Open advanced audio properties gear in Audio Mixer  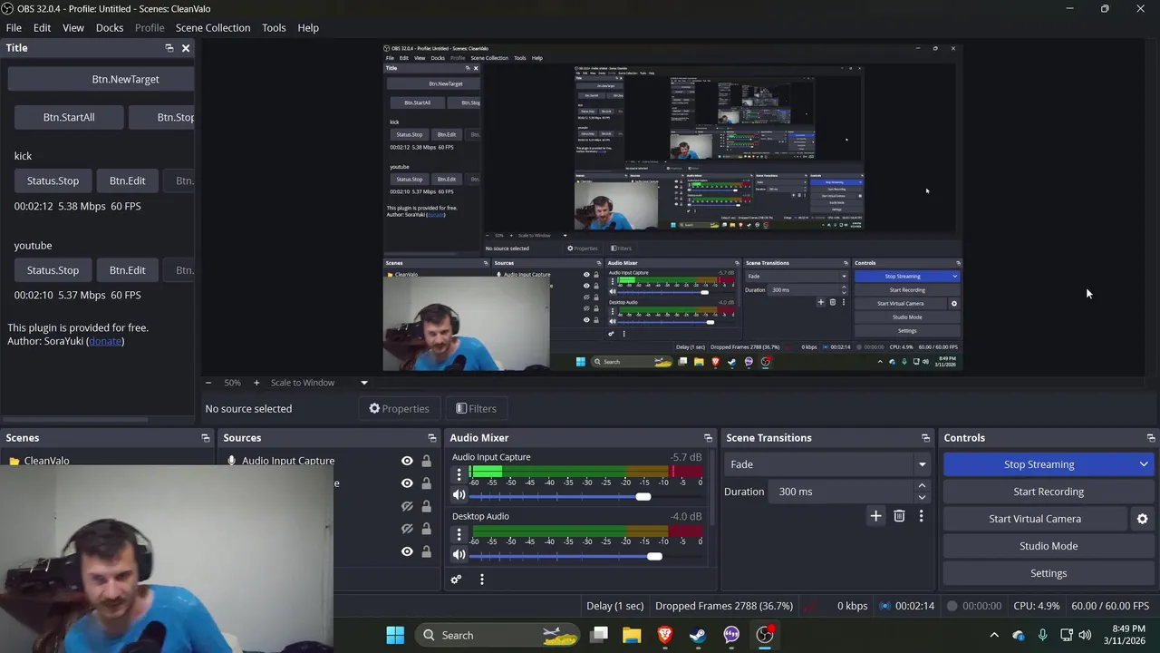[456, 580]
